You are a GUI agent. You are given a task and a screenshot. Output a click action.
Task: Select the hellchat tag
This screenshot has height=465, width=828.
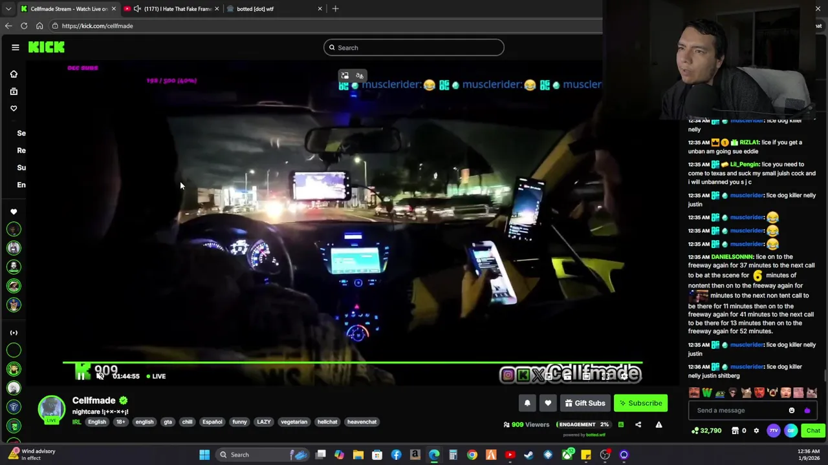[327, 422]
